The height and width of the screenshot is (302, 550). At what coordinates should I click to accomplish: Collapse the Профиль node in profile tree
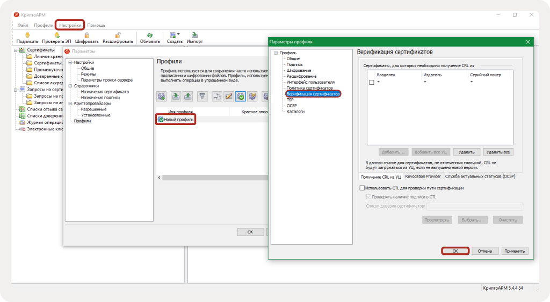tap(276, 53)
